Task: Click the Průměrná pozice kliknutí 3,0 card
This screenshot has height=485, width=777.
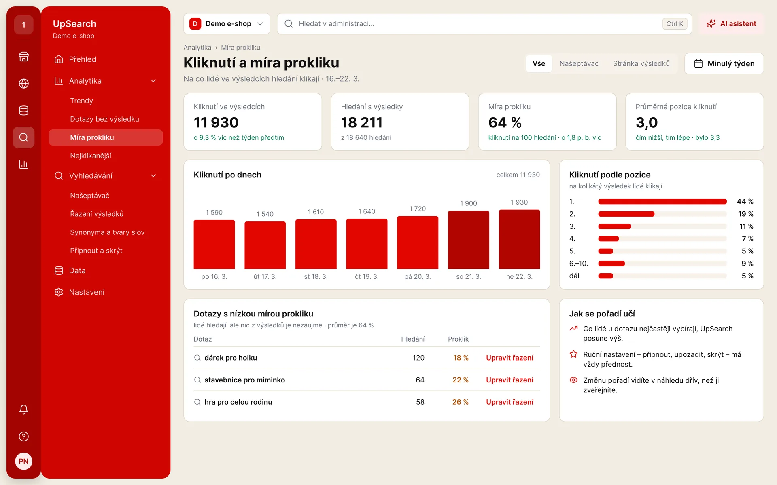Action: point(694,122)
